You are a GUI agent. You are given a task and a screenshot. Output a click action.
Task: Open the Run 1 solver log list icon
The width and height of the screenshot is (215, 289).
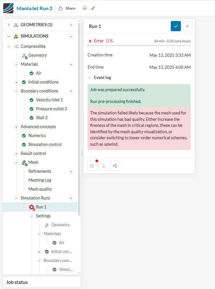pos(92,166)
